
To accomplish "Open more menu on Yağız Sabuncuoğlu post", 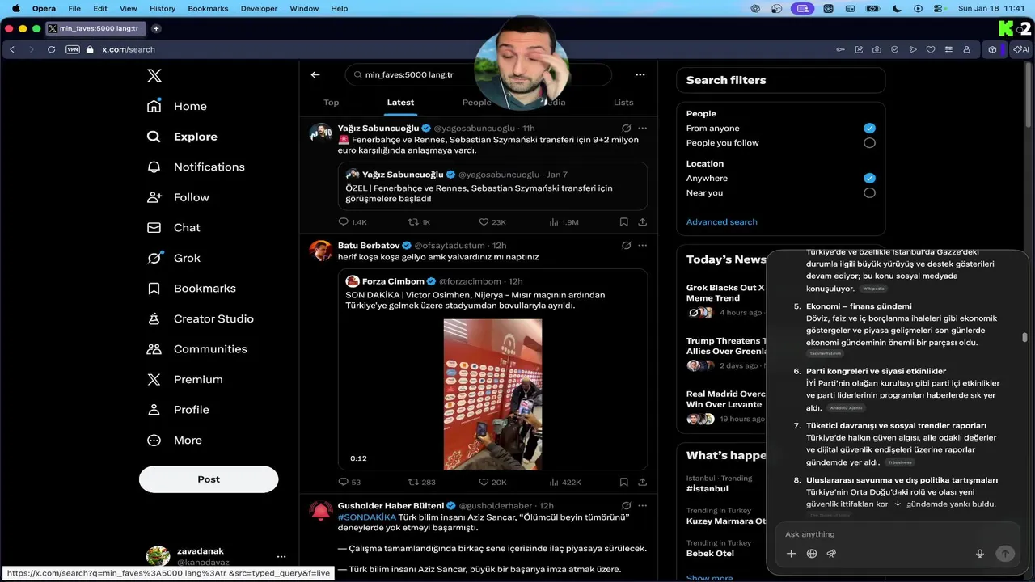I will point(642,128).
